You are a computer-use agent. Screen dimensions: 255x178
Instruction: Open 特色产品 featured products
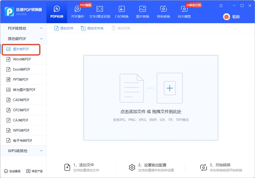(x=34, y=171)
